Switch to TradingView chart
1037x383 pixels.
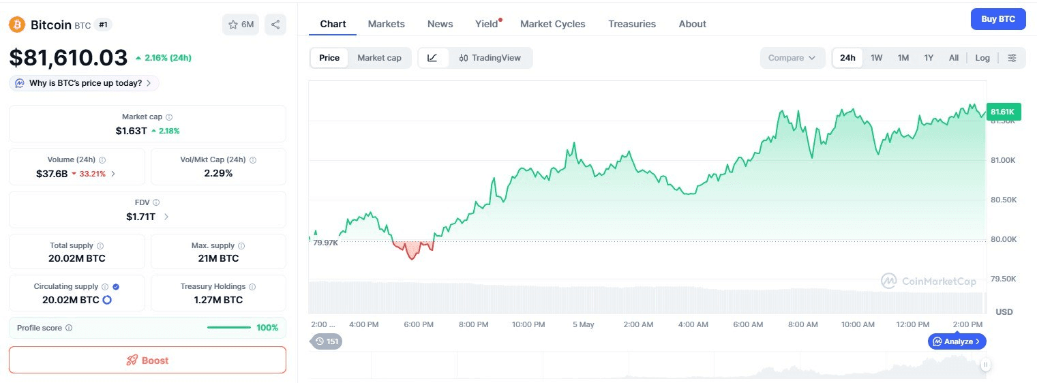pyautogui.click(x=490, y=58)
